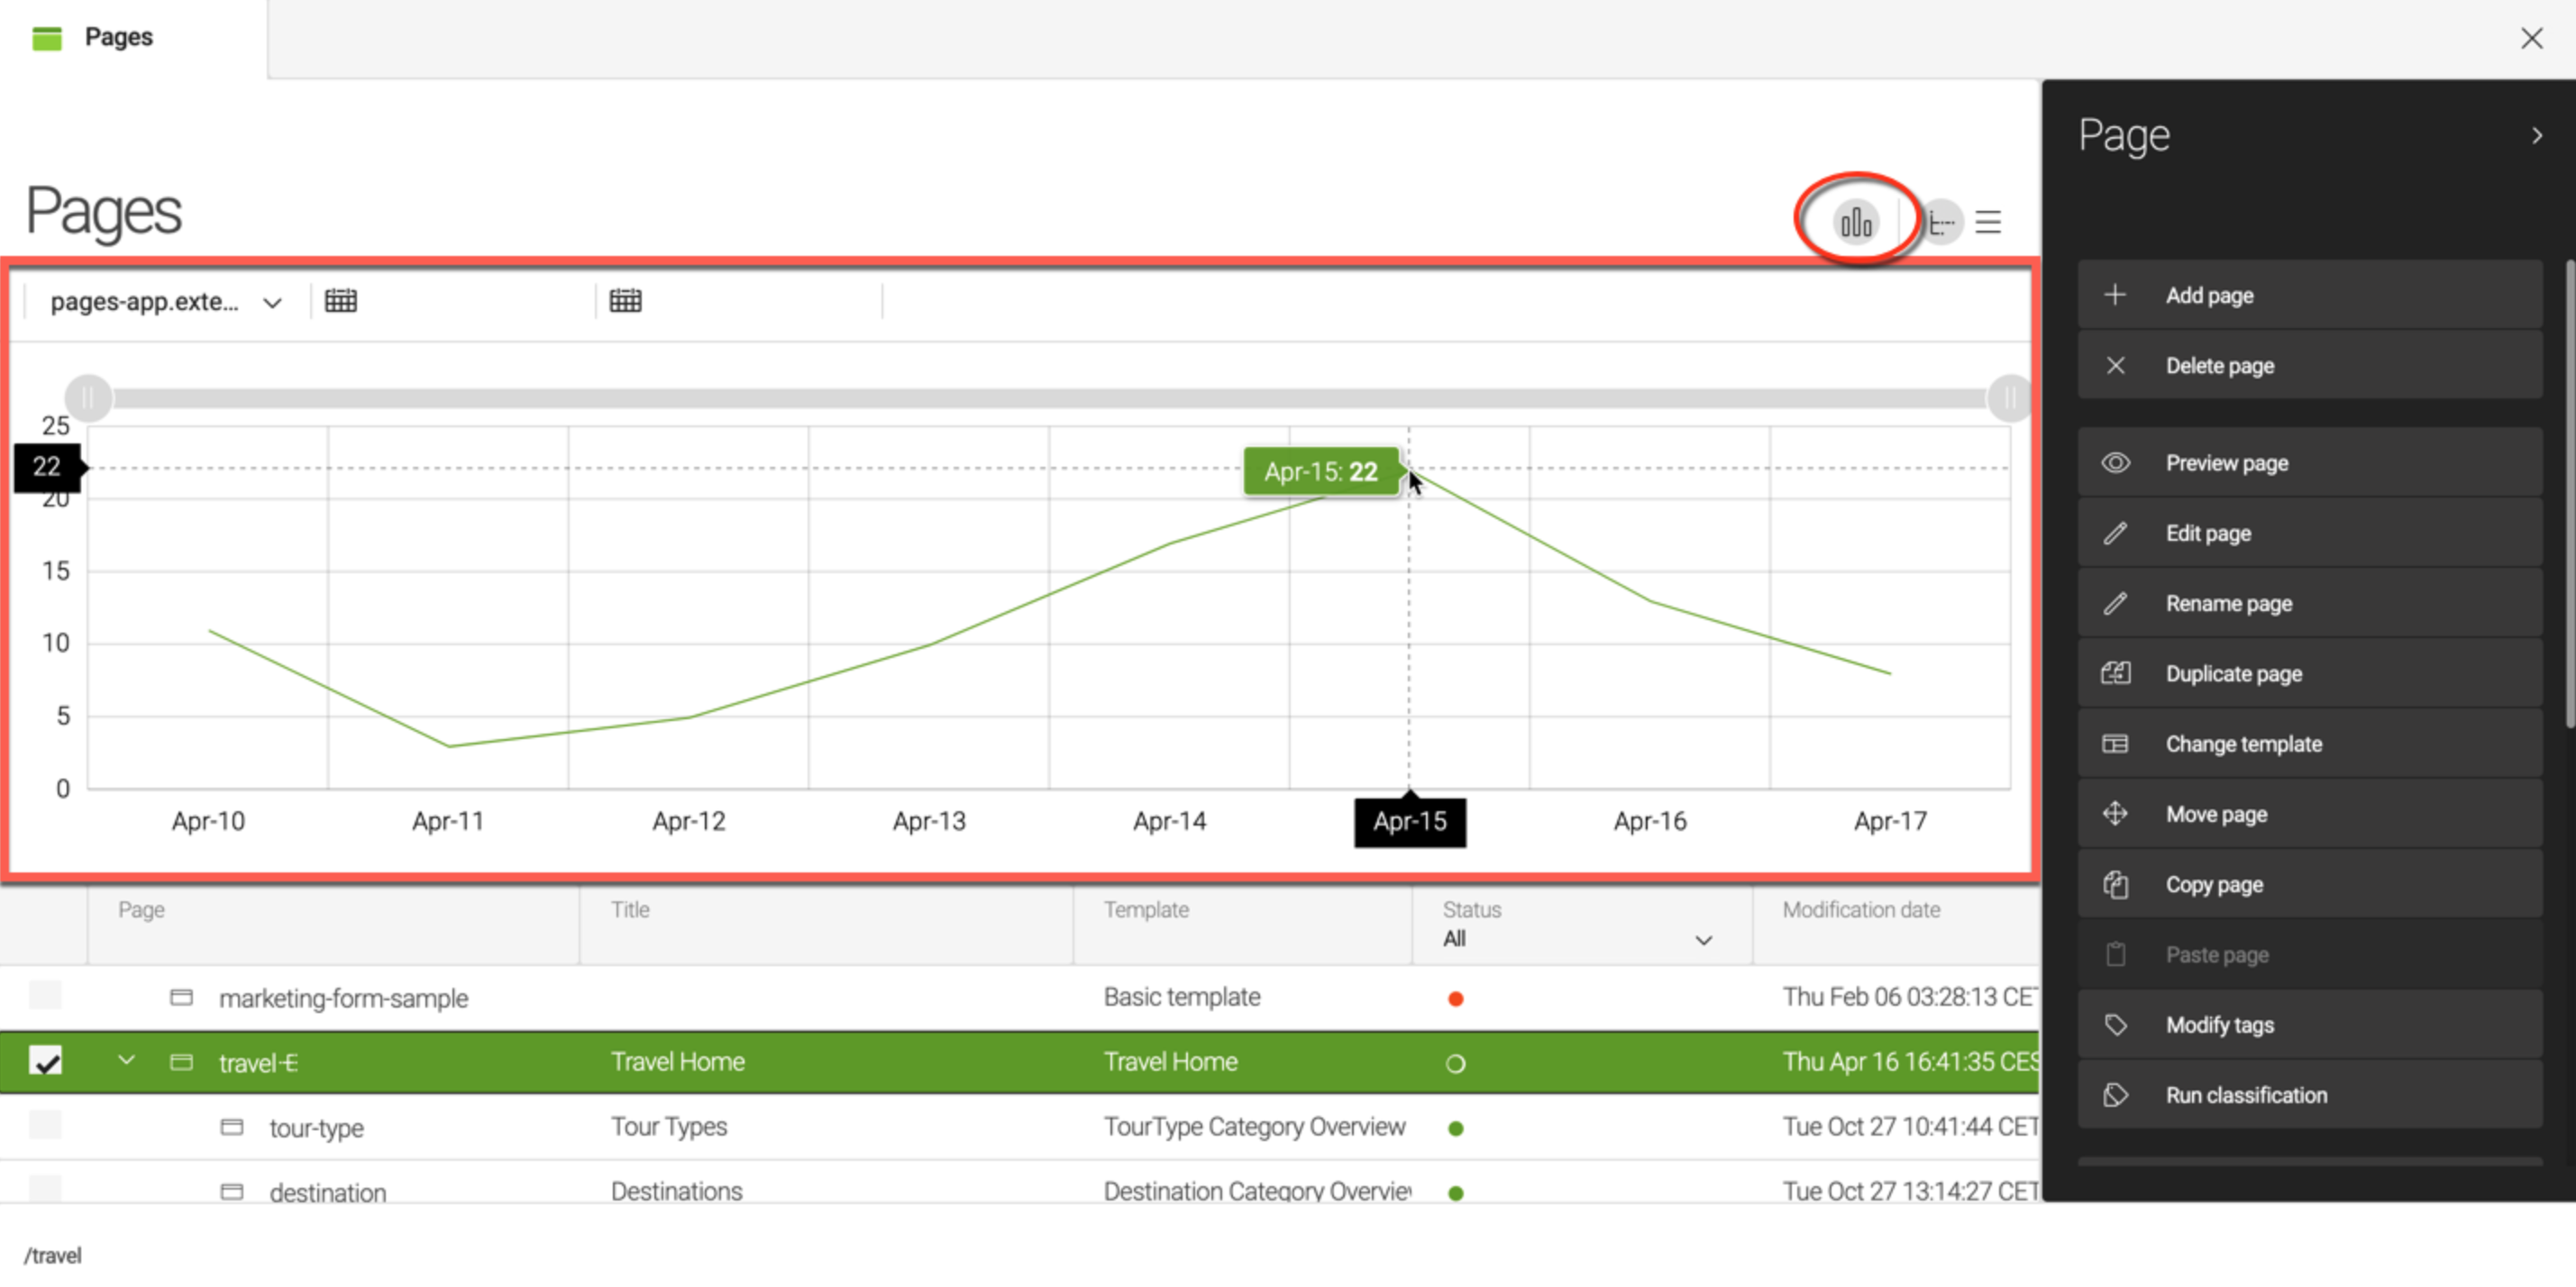Click the Modify tags tag icon
This screenshot has width=2576, height=1287.
pyautogui.click(x=2115, y=1024)
